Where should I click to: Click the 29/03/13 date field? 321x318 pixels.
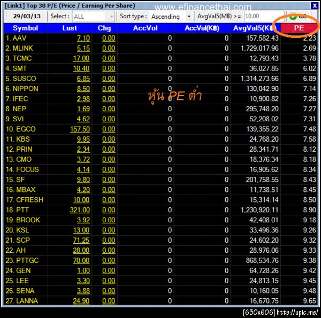[x=27, y=16]
